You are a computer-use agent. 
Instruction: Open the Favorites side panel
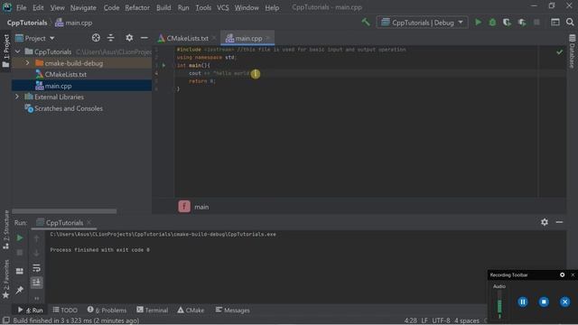tap(6, 279)
